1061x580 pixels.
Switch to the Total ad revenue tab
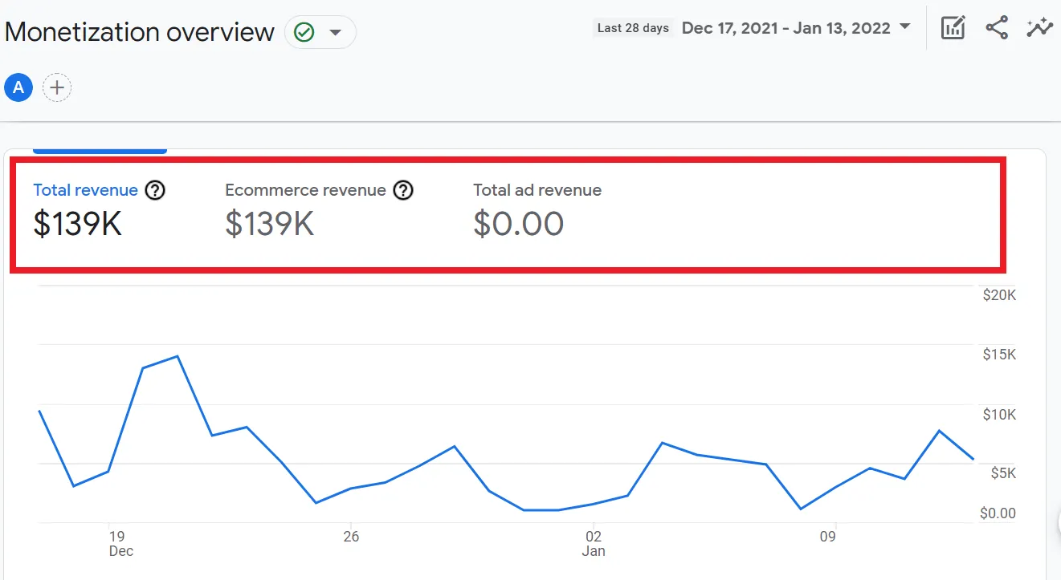coord(537,191)
